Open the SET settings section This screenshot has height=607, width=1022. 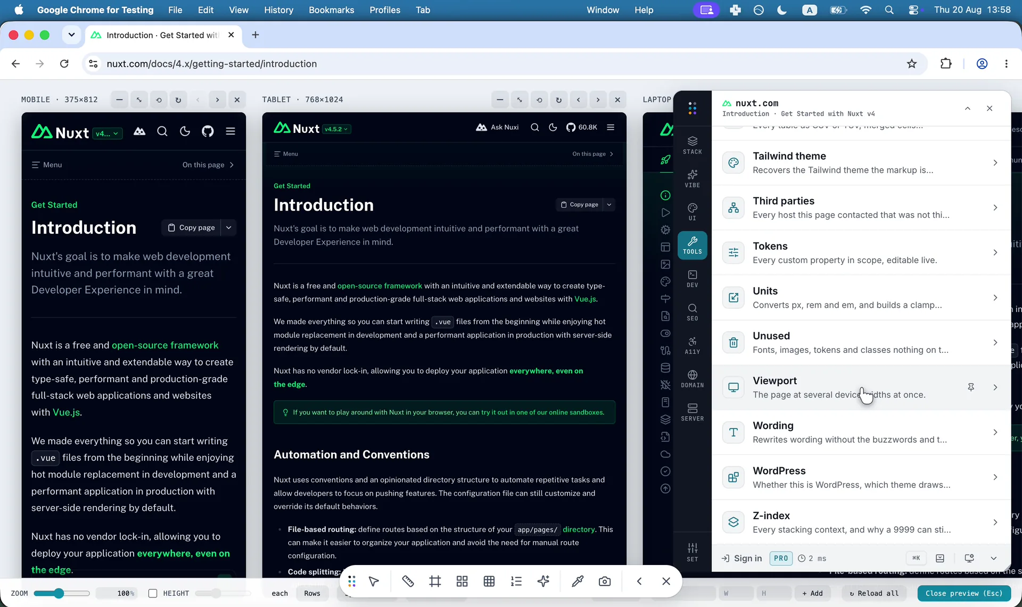(692, 552)
